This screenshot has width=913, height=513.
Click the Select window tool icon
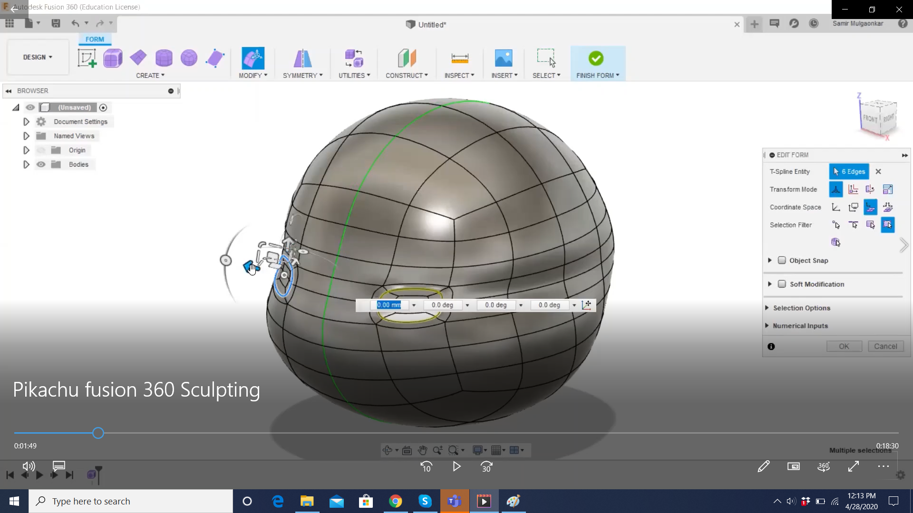coord(546,57)
